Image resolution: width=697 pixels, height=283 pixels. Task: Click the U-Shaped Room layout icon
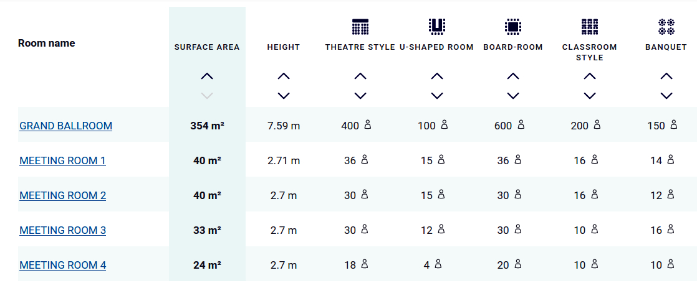[437, 26]
